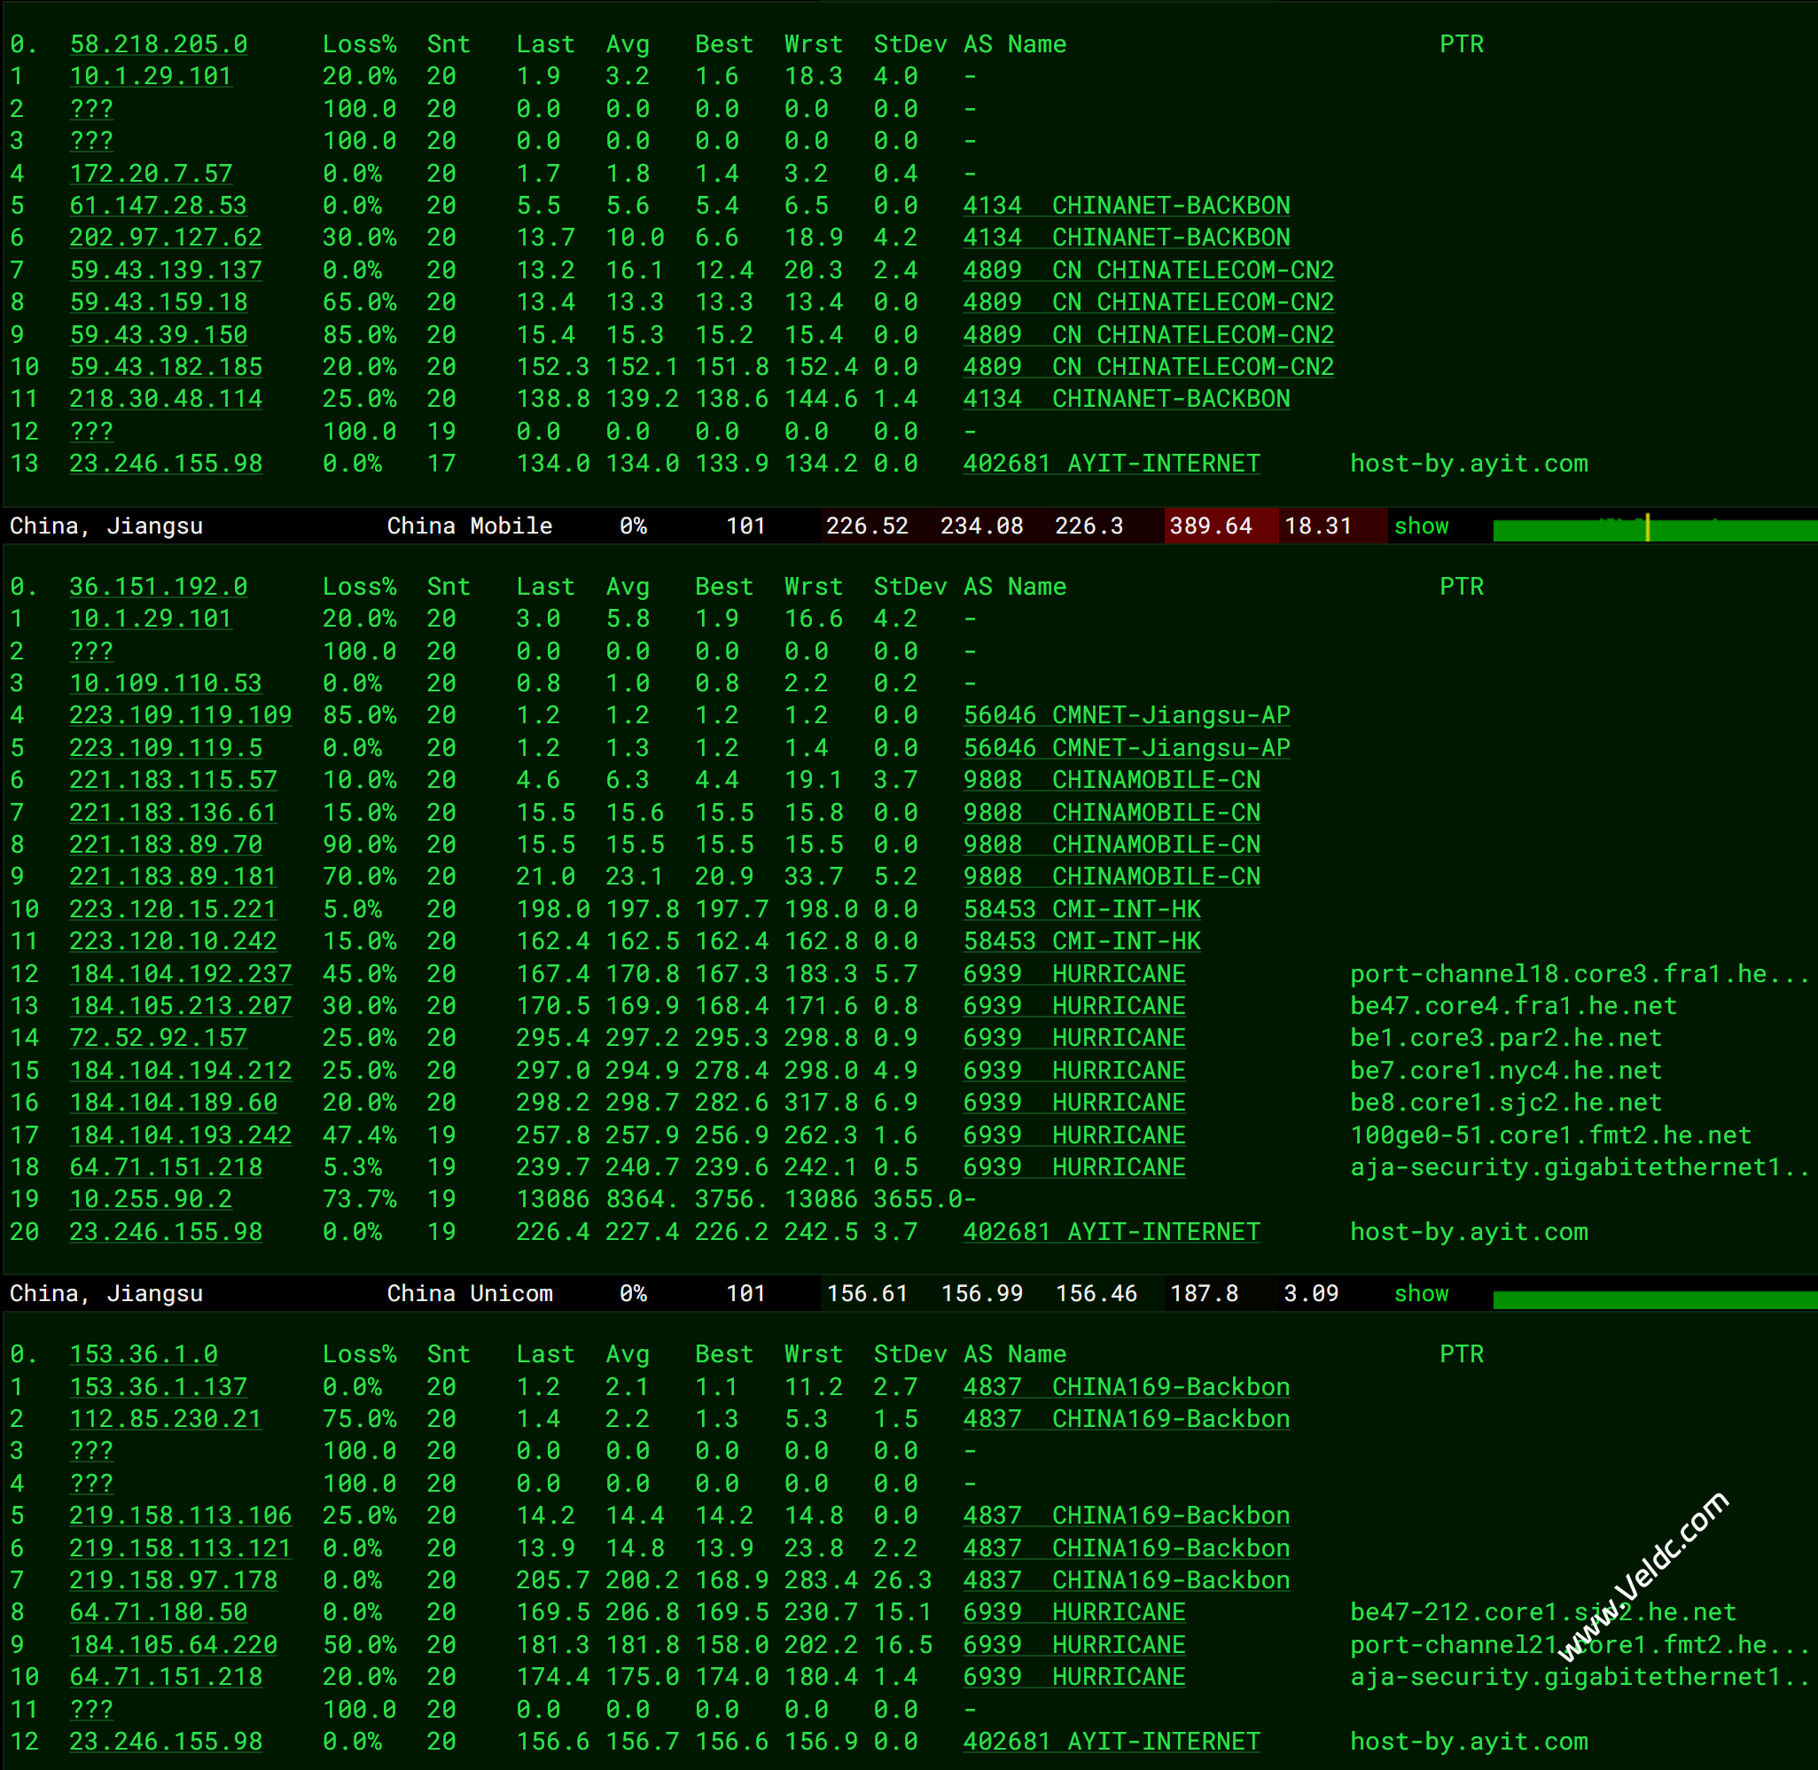Click IP address 59.43.182.185
Viewport: 1818px width, 1770px height.
(x=166, y=367)
